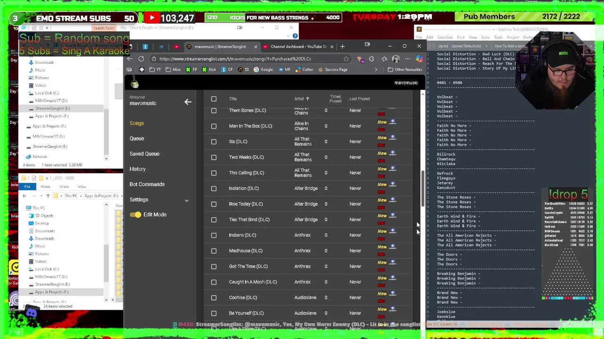Collapse the sidebar with the left arrow
604x339 pixels.
click(x=188, y=102)
